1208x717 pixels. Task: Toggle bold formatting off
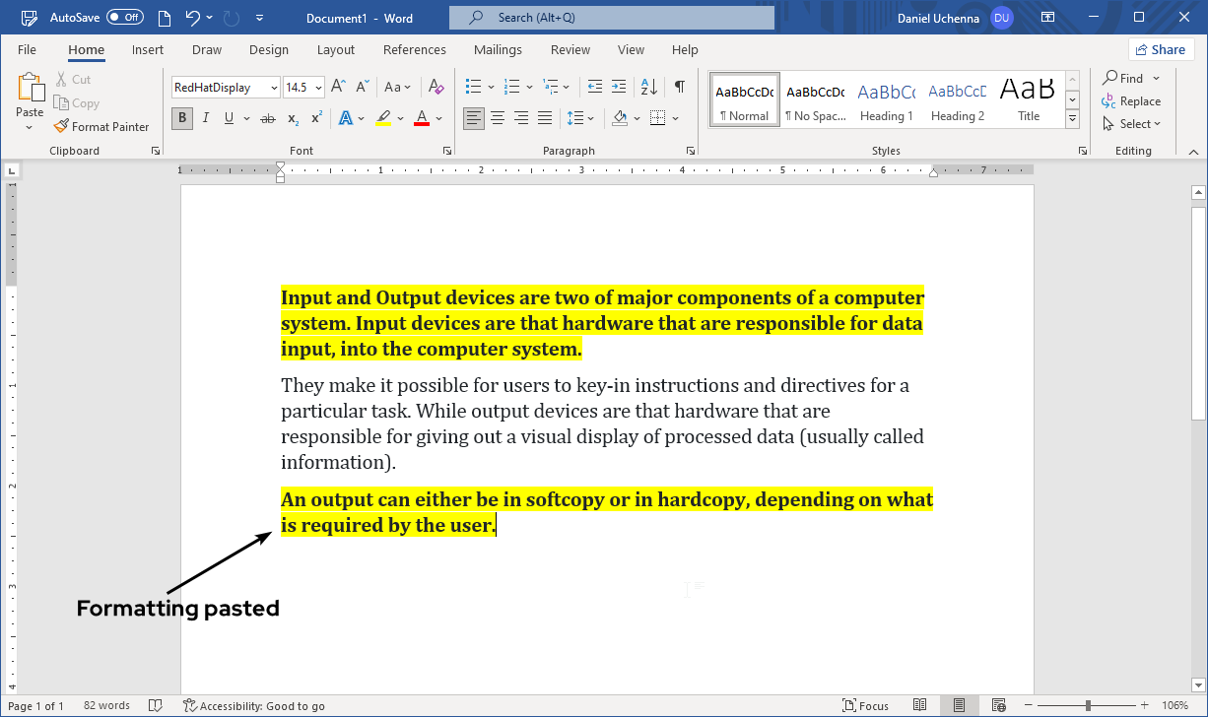coord(181,117)
